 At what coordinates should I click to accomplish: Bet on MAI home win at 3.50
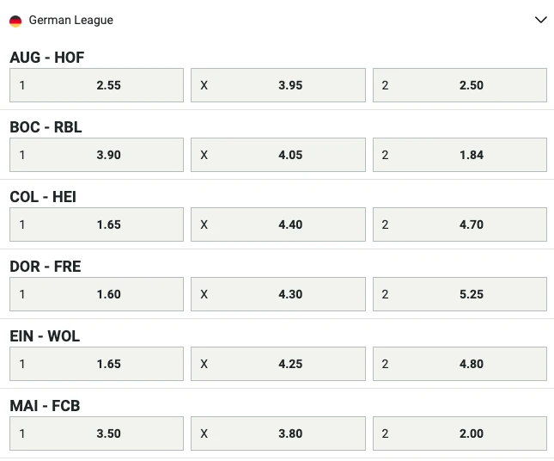[x=96, y=433]
